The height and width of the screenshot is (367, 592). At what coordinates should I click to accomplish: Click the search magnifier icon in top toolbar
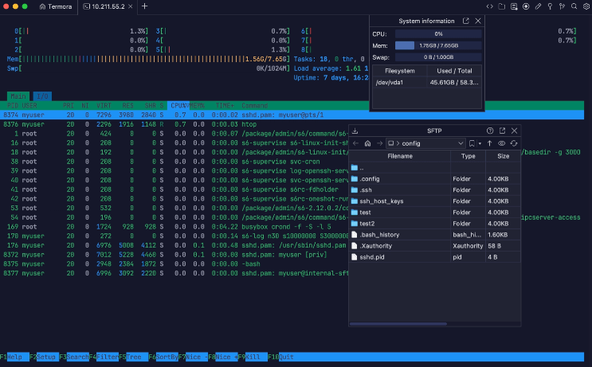pos(574,6)
